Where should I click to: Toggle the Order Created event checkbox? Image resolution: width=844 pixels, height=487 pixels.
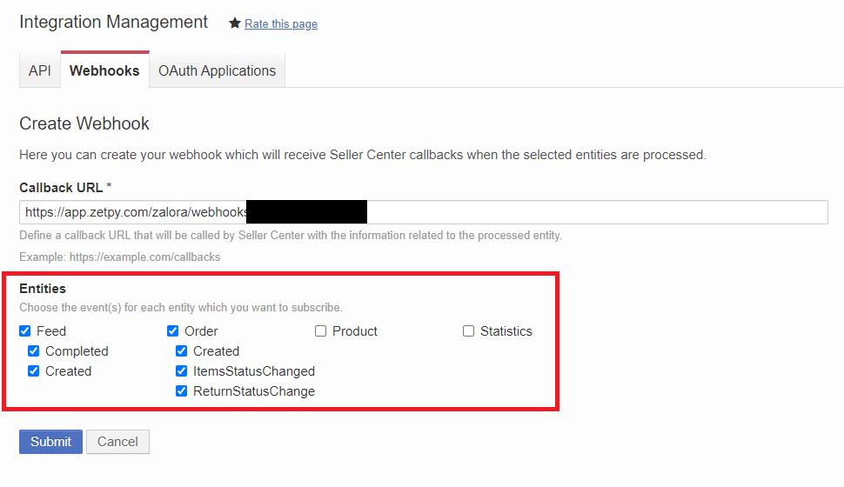pyautogui.click(x=182, y=351)
